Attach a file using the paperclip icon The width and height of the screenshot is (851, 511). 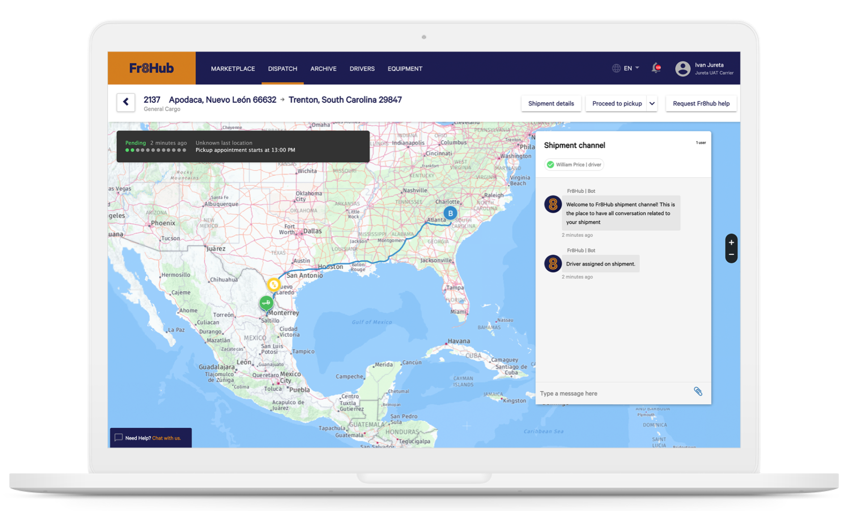(698, 392)
